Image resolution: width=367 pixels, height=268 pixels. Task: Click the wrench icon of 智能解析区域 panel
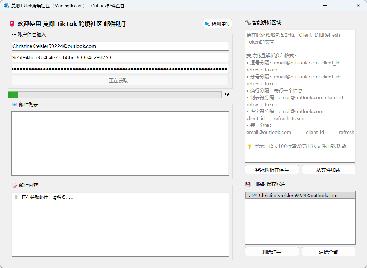247,22
